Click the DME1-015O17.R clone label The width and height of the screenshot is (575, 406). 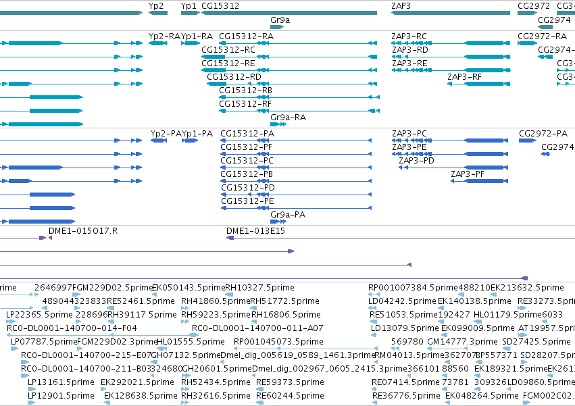[x=83, y=231]
